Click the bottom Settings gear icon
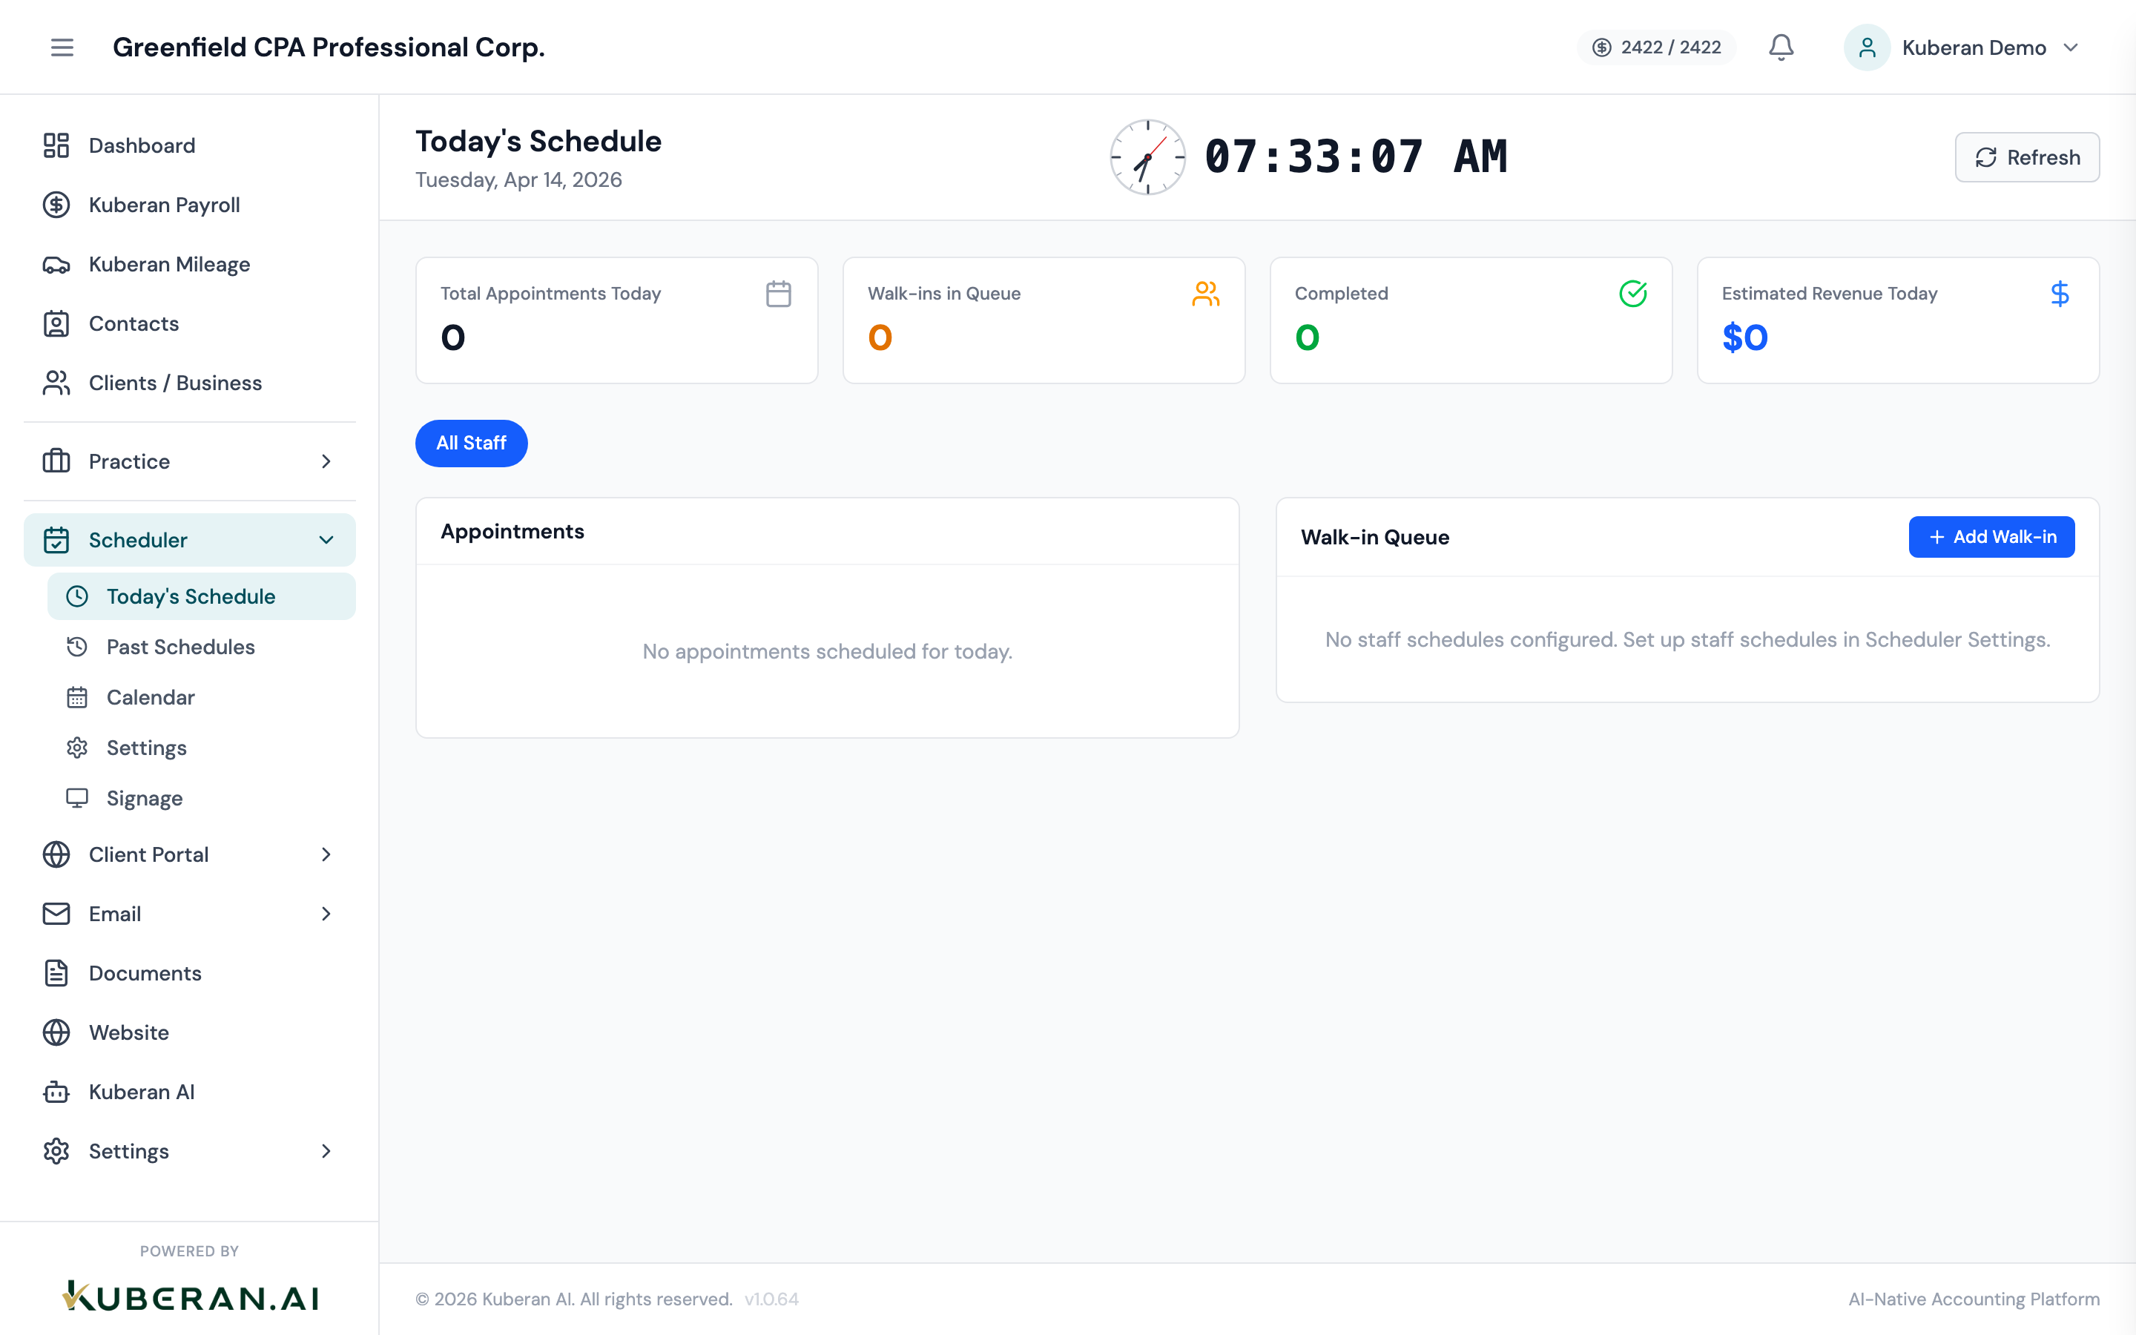Image resolution: width=2136 pixels, height=1335 pixels. point(56,1150)
